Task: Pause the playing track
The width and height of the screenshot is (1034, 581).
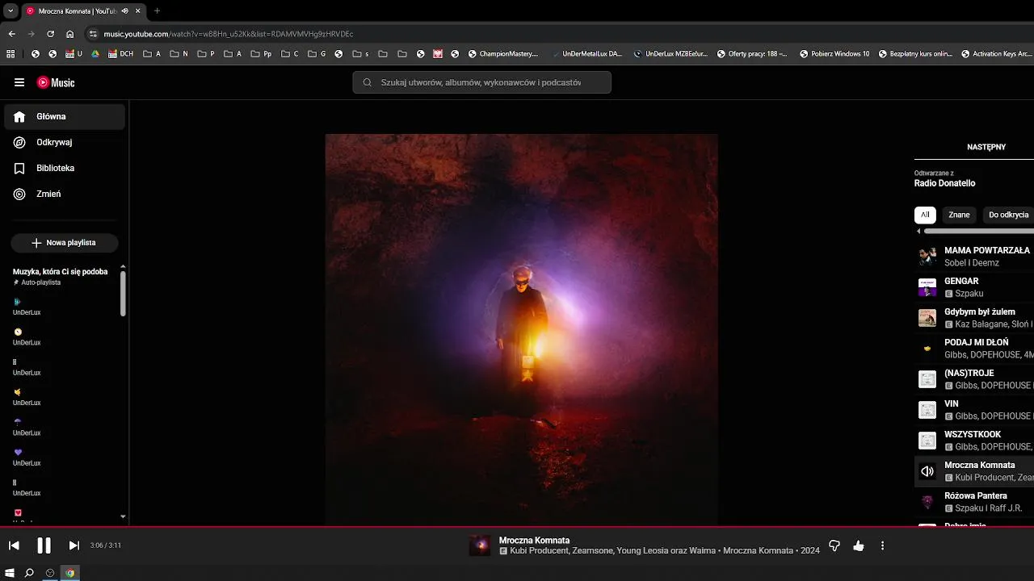Action: coord(44,545)
